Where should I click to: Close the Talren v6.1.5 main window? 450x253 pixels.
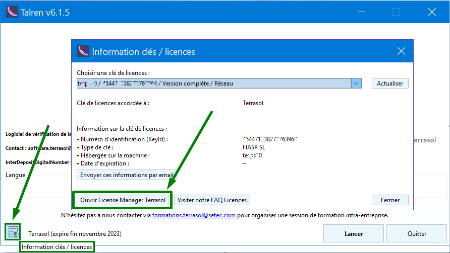(x=432, y=12)
